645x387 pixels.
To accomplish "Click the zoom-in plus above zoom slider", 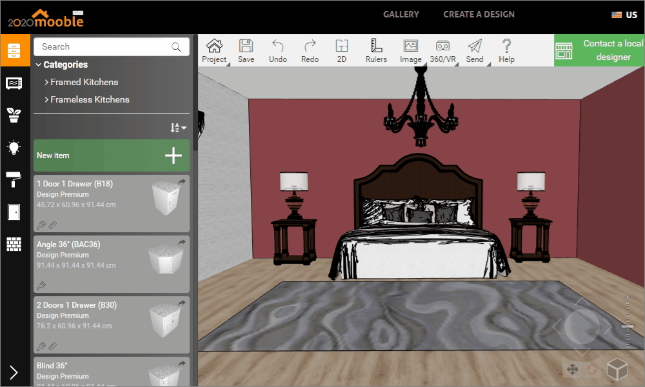I will click(x=628, y=297).
